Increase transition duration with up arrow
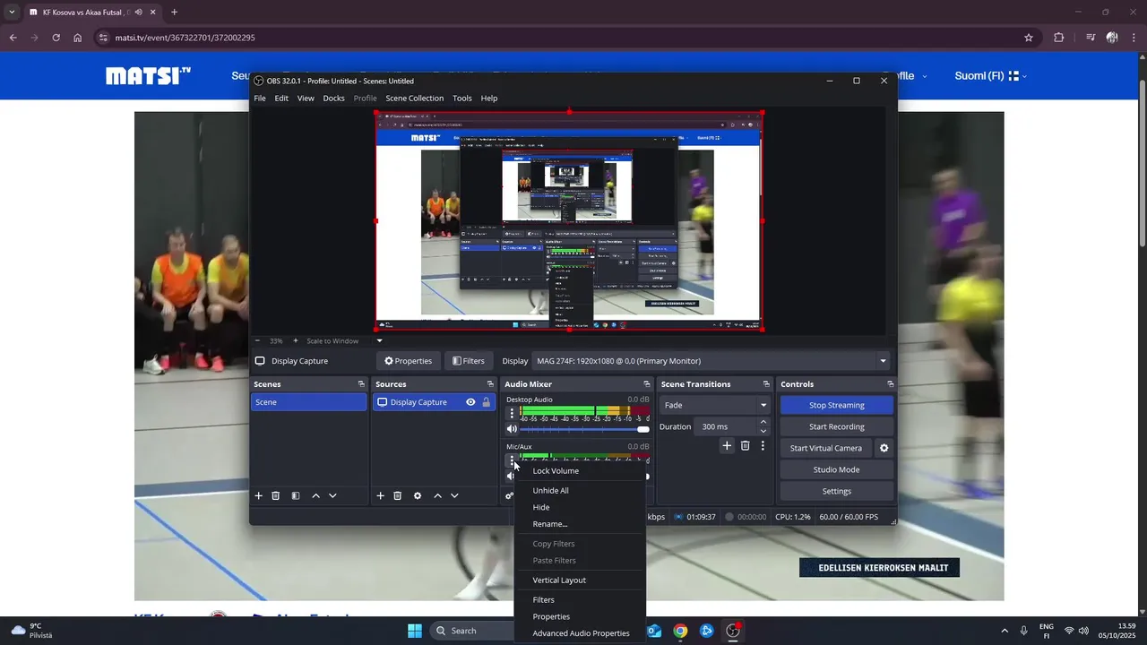This screenshot has width=1147, height=645. coord(763,422)
